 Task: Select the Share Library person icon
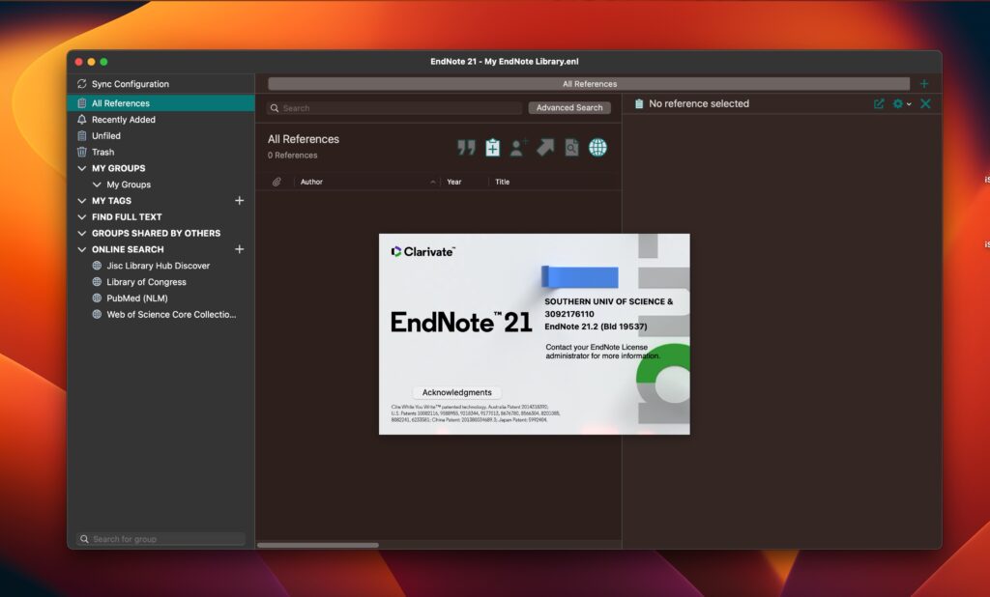(x=519, y=148)
